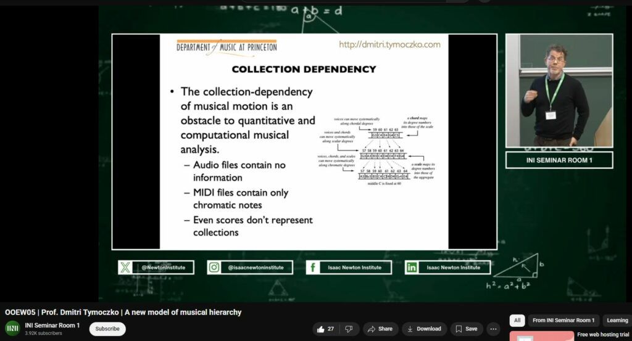Click the LinkedIn logo in the video overlay
This screenshot has height=341, width=632.
[x=411, y=267]
